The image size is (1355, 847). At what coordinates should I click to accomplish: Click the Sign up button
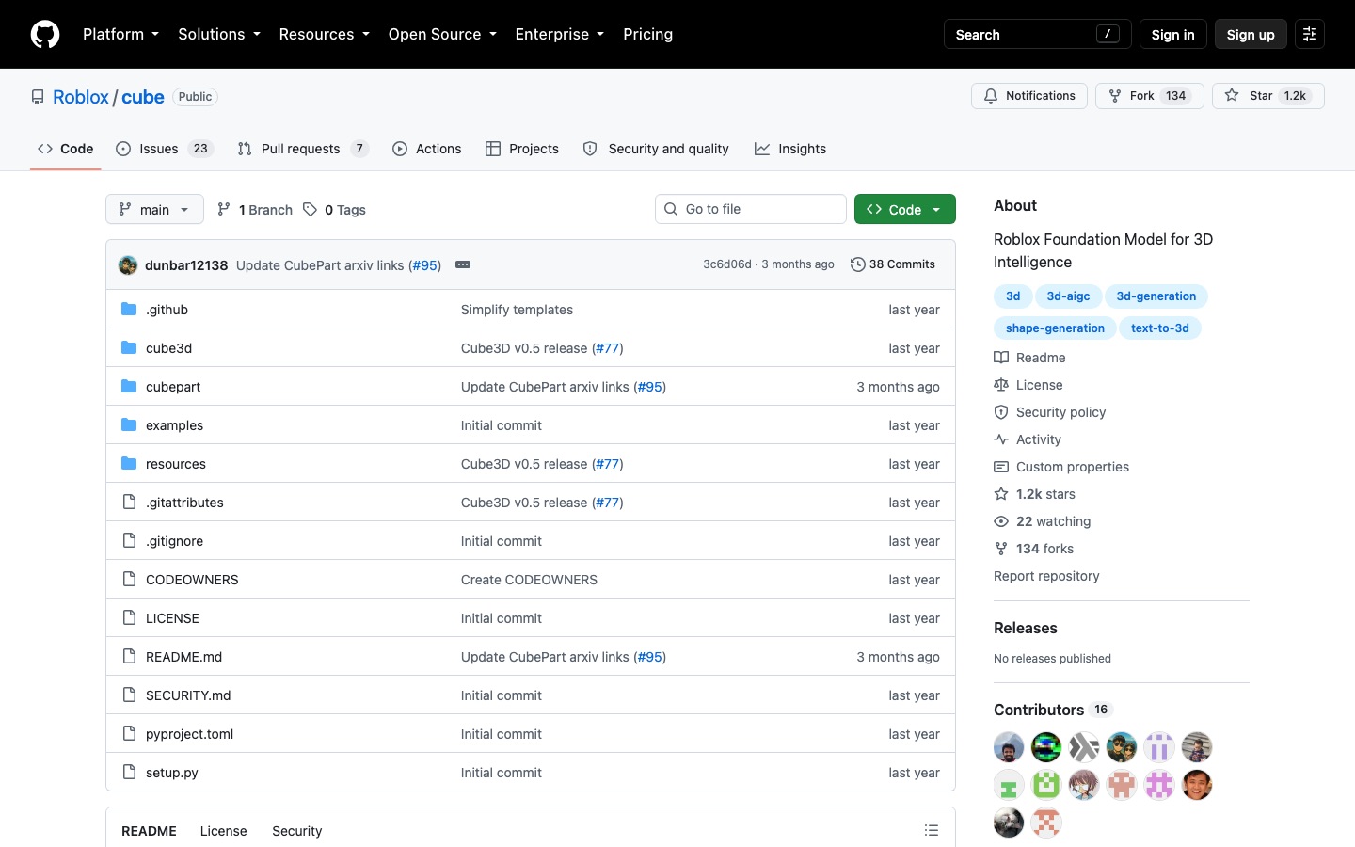(1251, 34)
